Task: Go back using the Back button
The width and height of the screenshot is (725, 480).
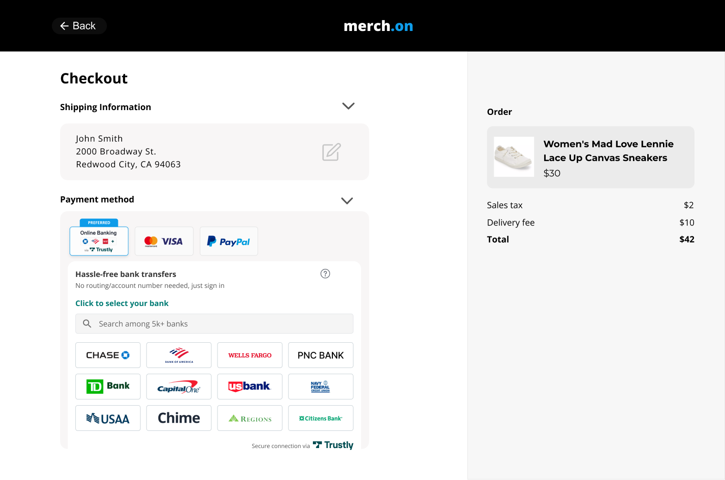Action: pos(79,26)
